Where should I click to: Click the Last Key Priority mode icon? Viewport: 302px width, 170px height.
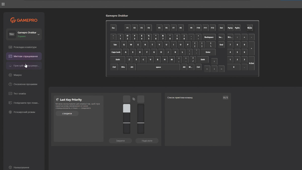[57, 100]
